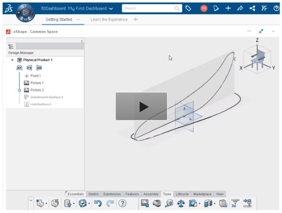Viewport: 282px width, 213px height.
Task: Select the YZ plane icon
Action: 29,68
